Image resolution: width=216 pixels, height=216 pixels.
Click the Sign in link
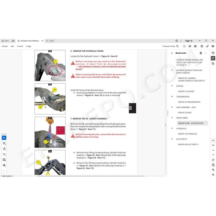tap(189, 41)
